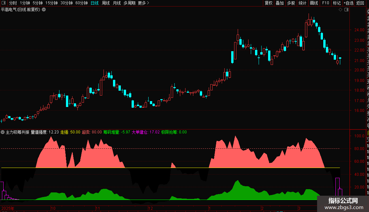Switch to 15分钟 period
The width and height of the screenshot is (369, 212).
(x=52, y=3)
